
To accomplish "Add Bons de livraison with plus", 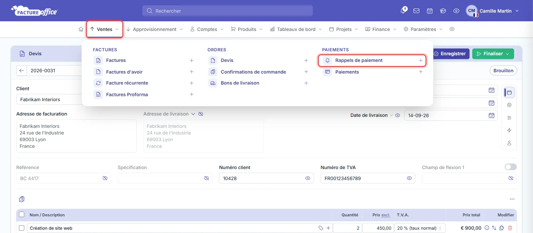I will (x=306, y=83).
